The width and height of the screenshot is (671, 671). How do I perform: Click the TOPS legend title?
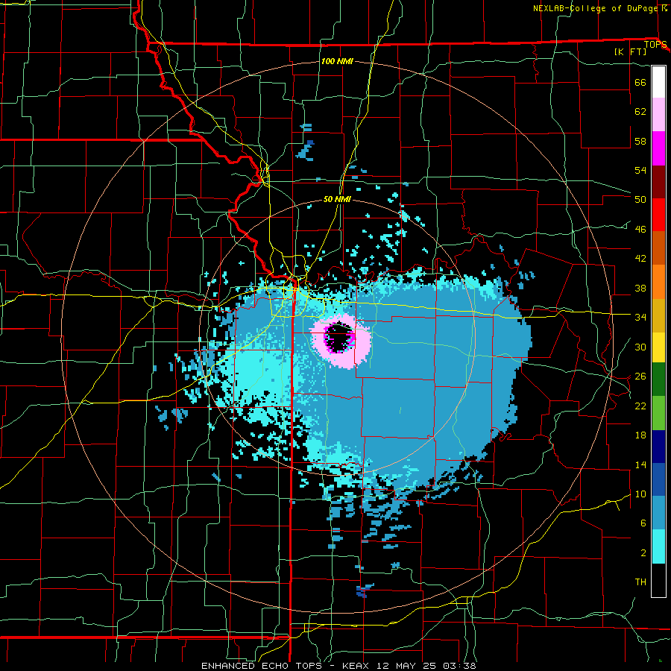tap(655, 45)
